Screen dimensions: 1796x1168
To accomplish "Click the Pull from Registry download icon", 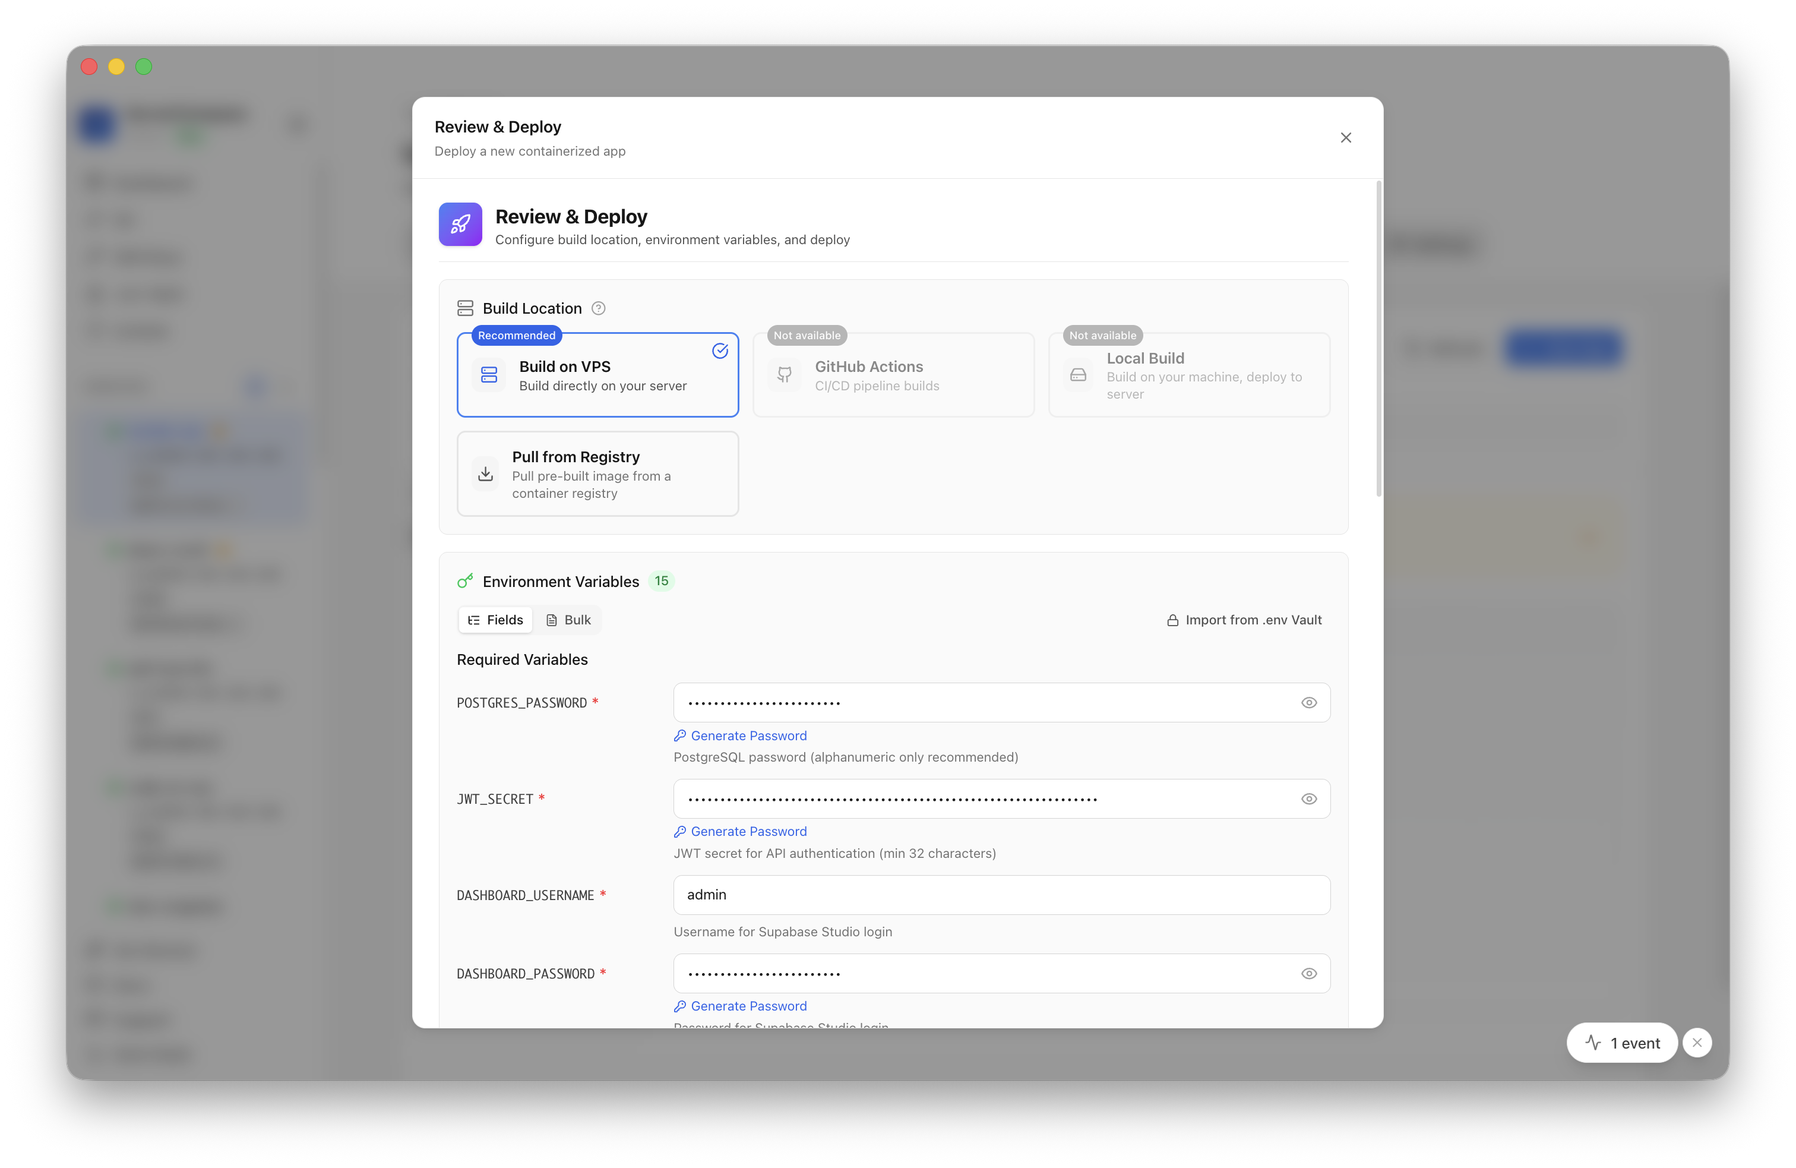I will pos(486,473).
